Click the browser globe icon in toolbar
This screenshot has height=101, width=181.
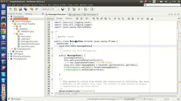click(x=63, y=9)
